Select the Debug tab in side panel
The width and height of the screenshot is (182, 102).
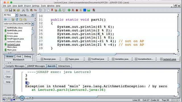click(28, 56)
